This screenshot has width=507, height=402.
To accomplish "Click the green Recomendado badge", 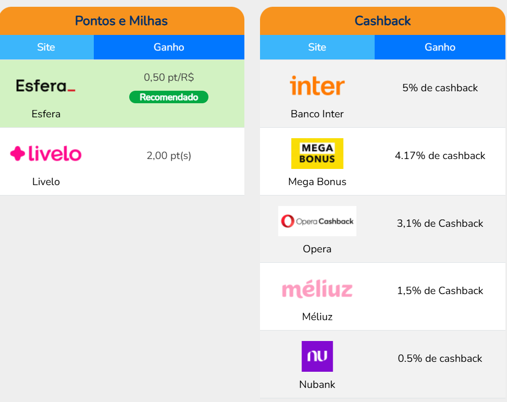I will point(169,97).
